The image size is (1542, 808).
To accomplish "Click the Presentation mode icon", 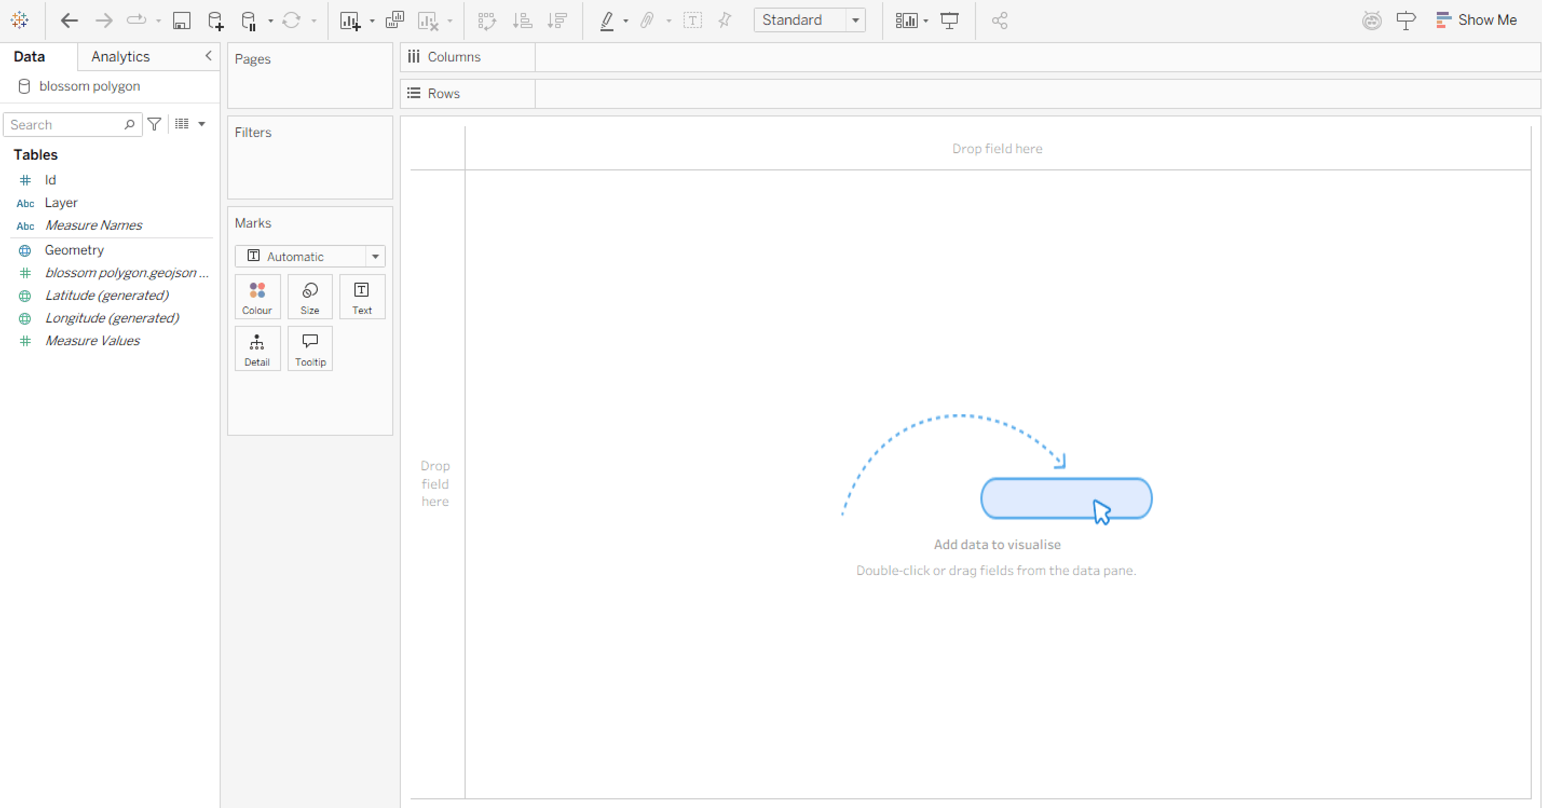I will click(950, 21).
